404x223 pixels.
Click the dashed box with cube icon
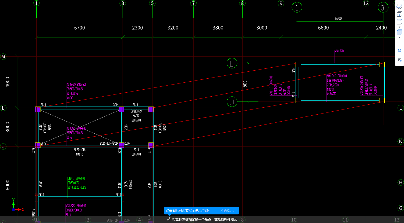click(x=399, y=51)
